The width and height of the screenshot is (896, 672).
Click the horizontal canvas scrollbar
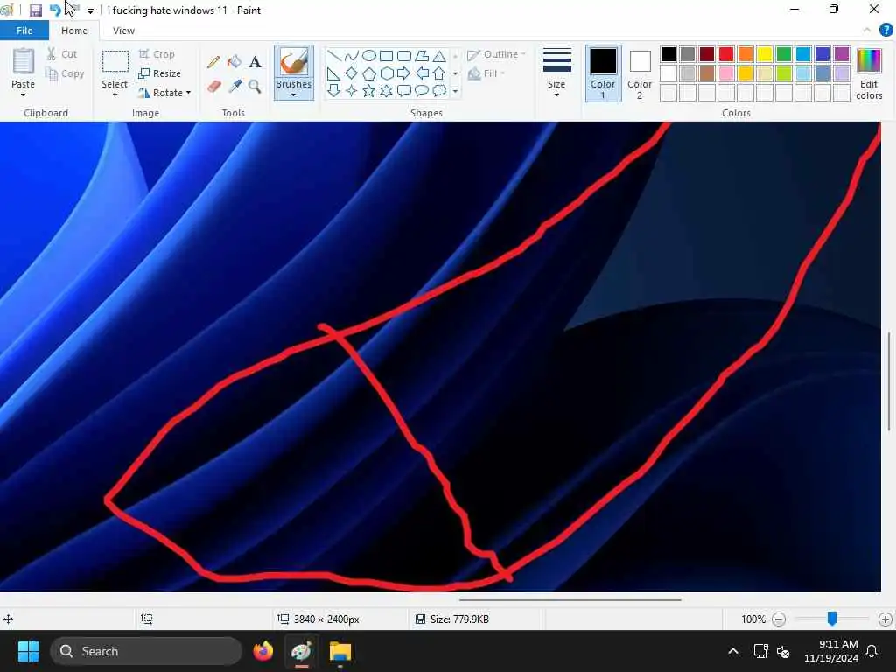[x=570, y=600]
